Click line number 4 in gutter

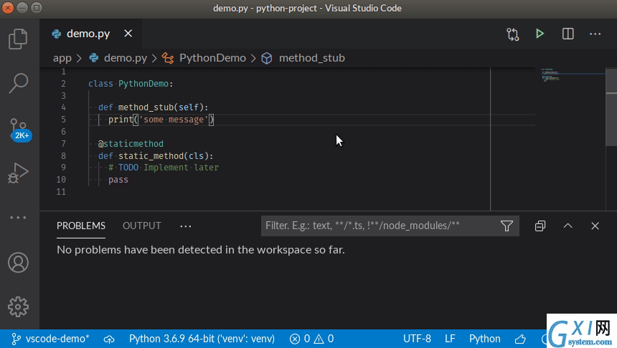point(63,107)
